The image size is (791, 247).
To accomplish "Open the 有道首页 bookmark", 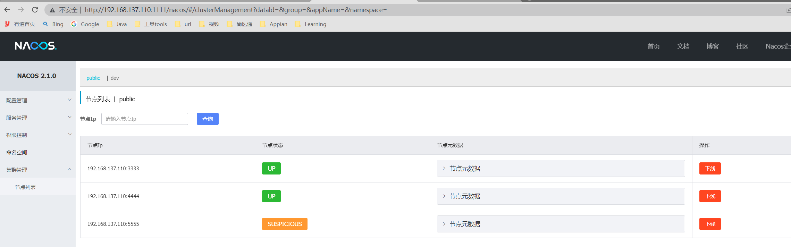I will (x=20, y=24).
